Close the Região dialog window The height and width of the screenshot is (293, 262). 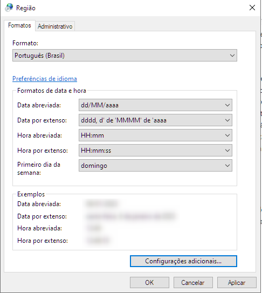pyautogui.click(x=252, y=8)
